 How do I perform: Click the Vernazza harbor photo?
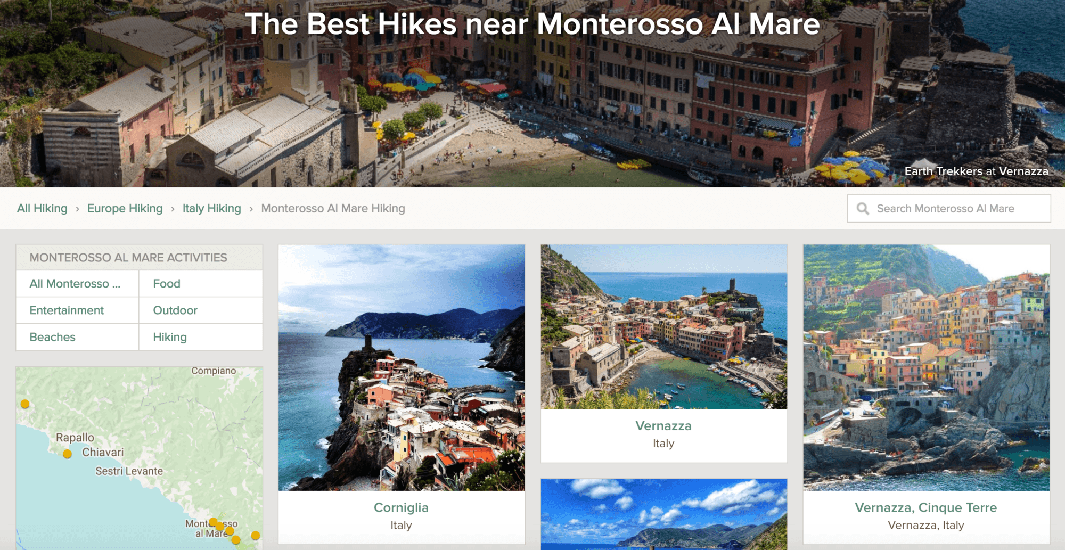click(663, 327)
